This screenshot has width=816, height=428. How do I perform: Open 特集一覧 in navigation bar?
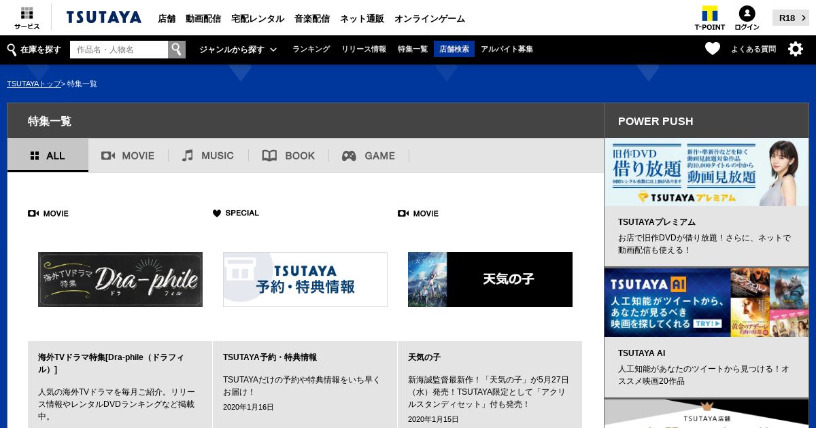pos(413,49)
